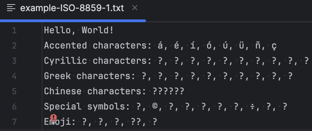Click the ç character on line 2
Screen dimensions: 312x131
click(x=274, y=46)
